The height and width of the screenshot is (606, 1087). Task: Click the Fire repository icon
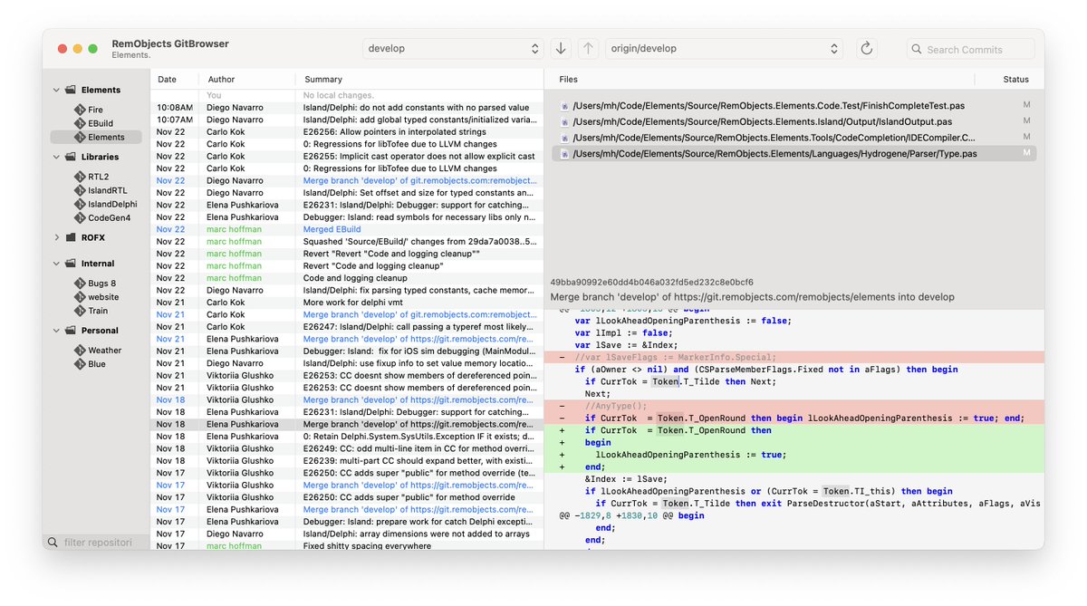pos(81,110)
